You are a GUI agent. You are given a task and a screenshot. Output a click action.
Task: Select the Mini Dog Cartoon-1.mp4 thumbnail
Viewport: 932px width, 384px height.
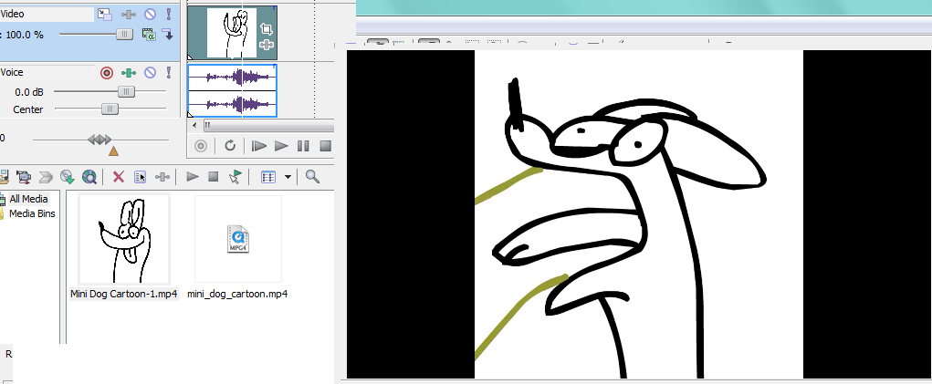(123, 239)
